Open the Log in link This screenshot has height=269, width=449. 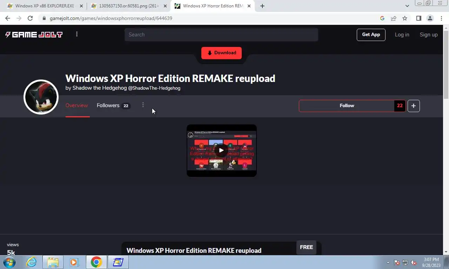pos(402,35)
